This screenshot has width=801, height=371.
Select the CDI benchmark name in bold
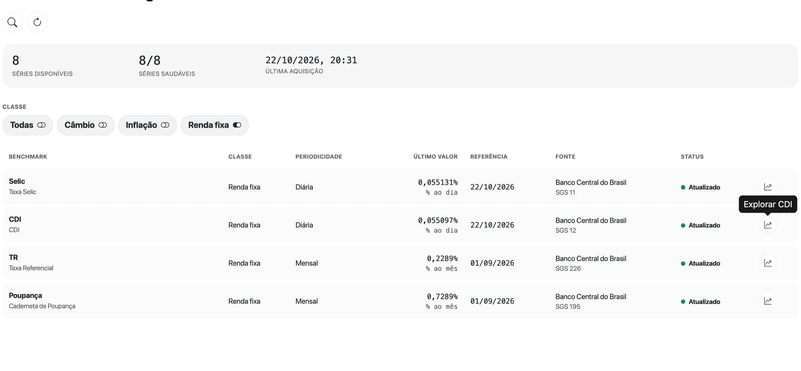click(x=15, y=219)
